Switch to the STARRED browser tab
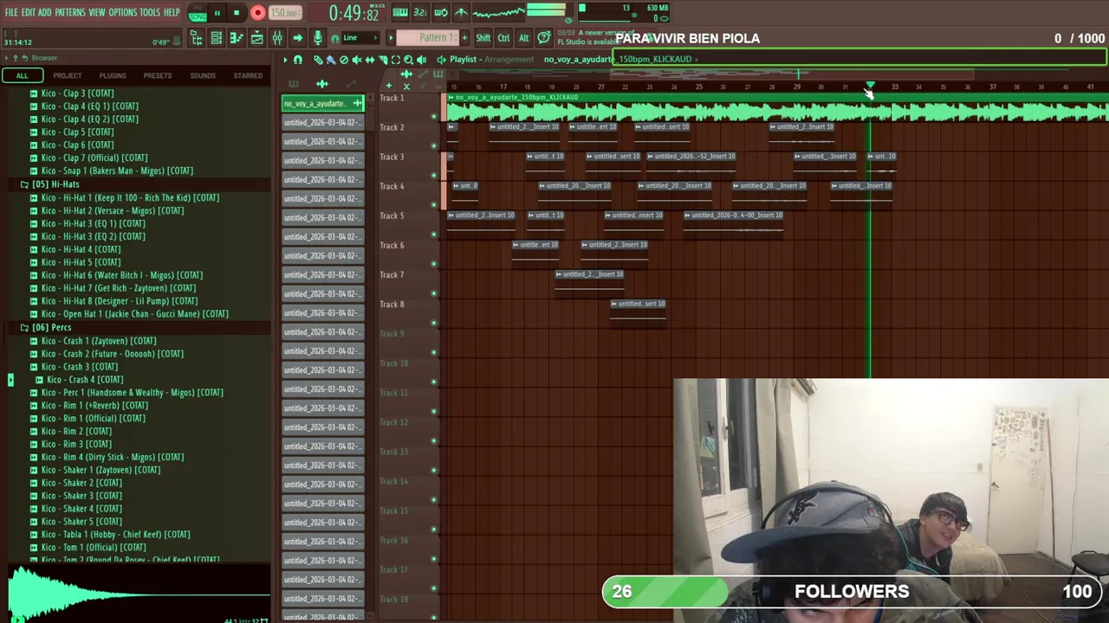The height and width of the screenshot is (623, 1109). (248, 75)
